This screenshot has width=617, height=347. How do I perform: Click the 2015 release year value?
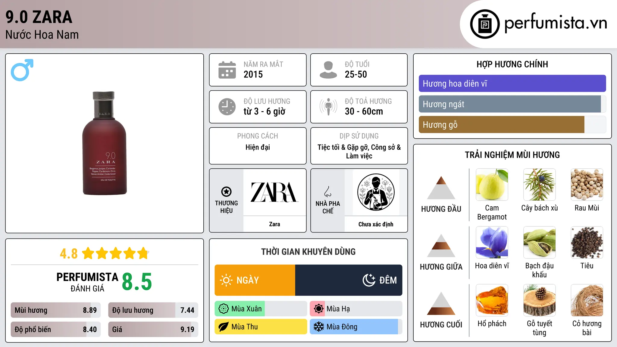[253, 74]
